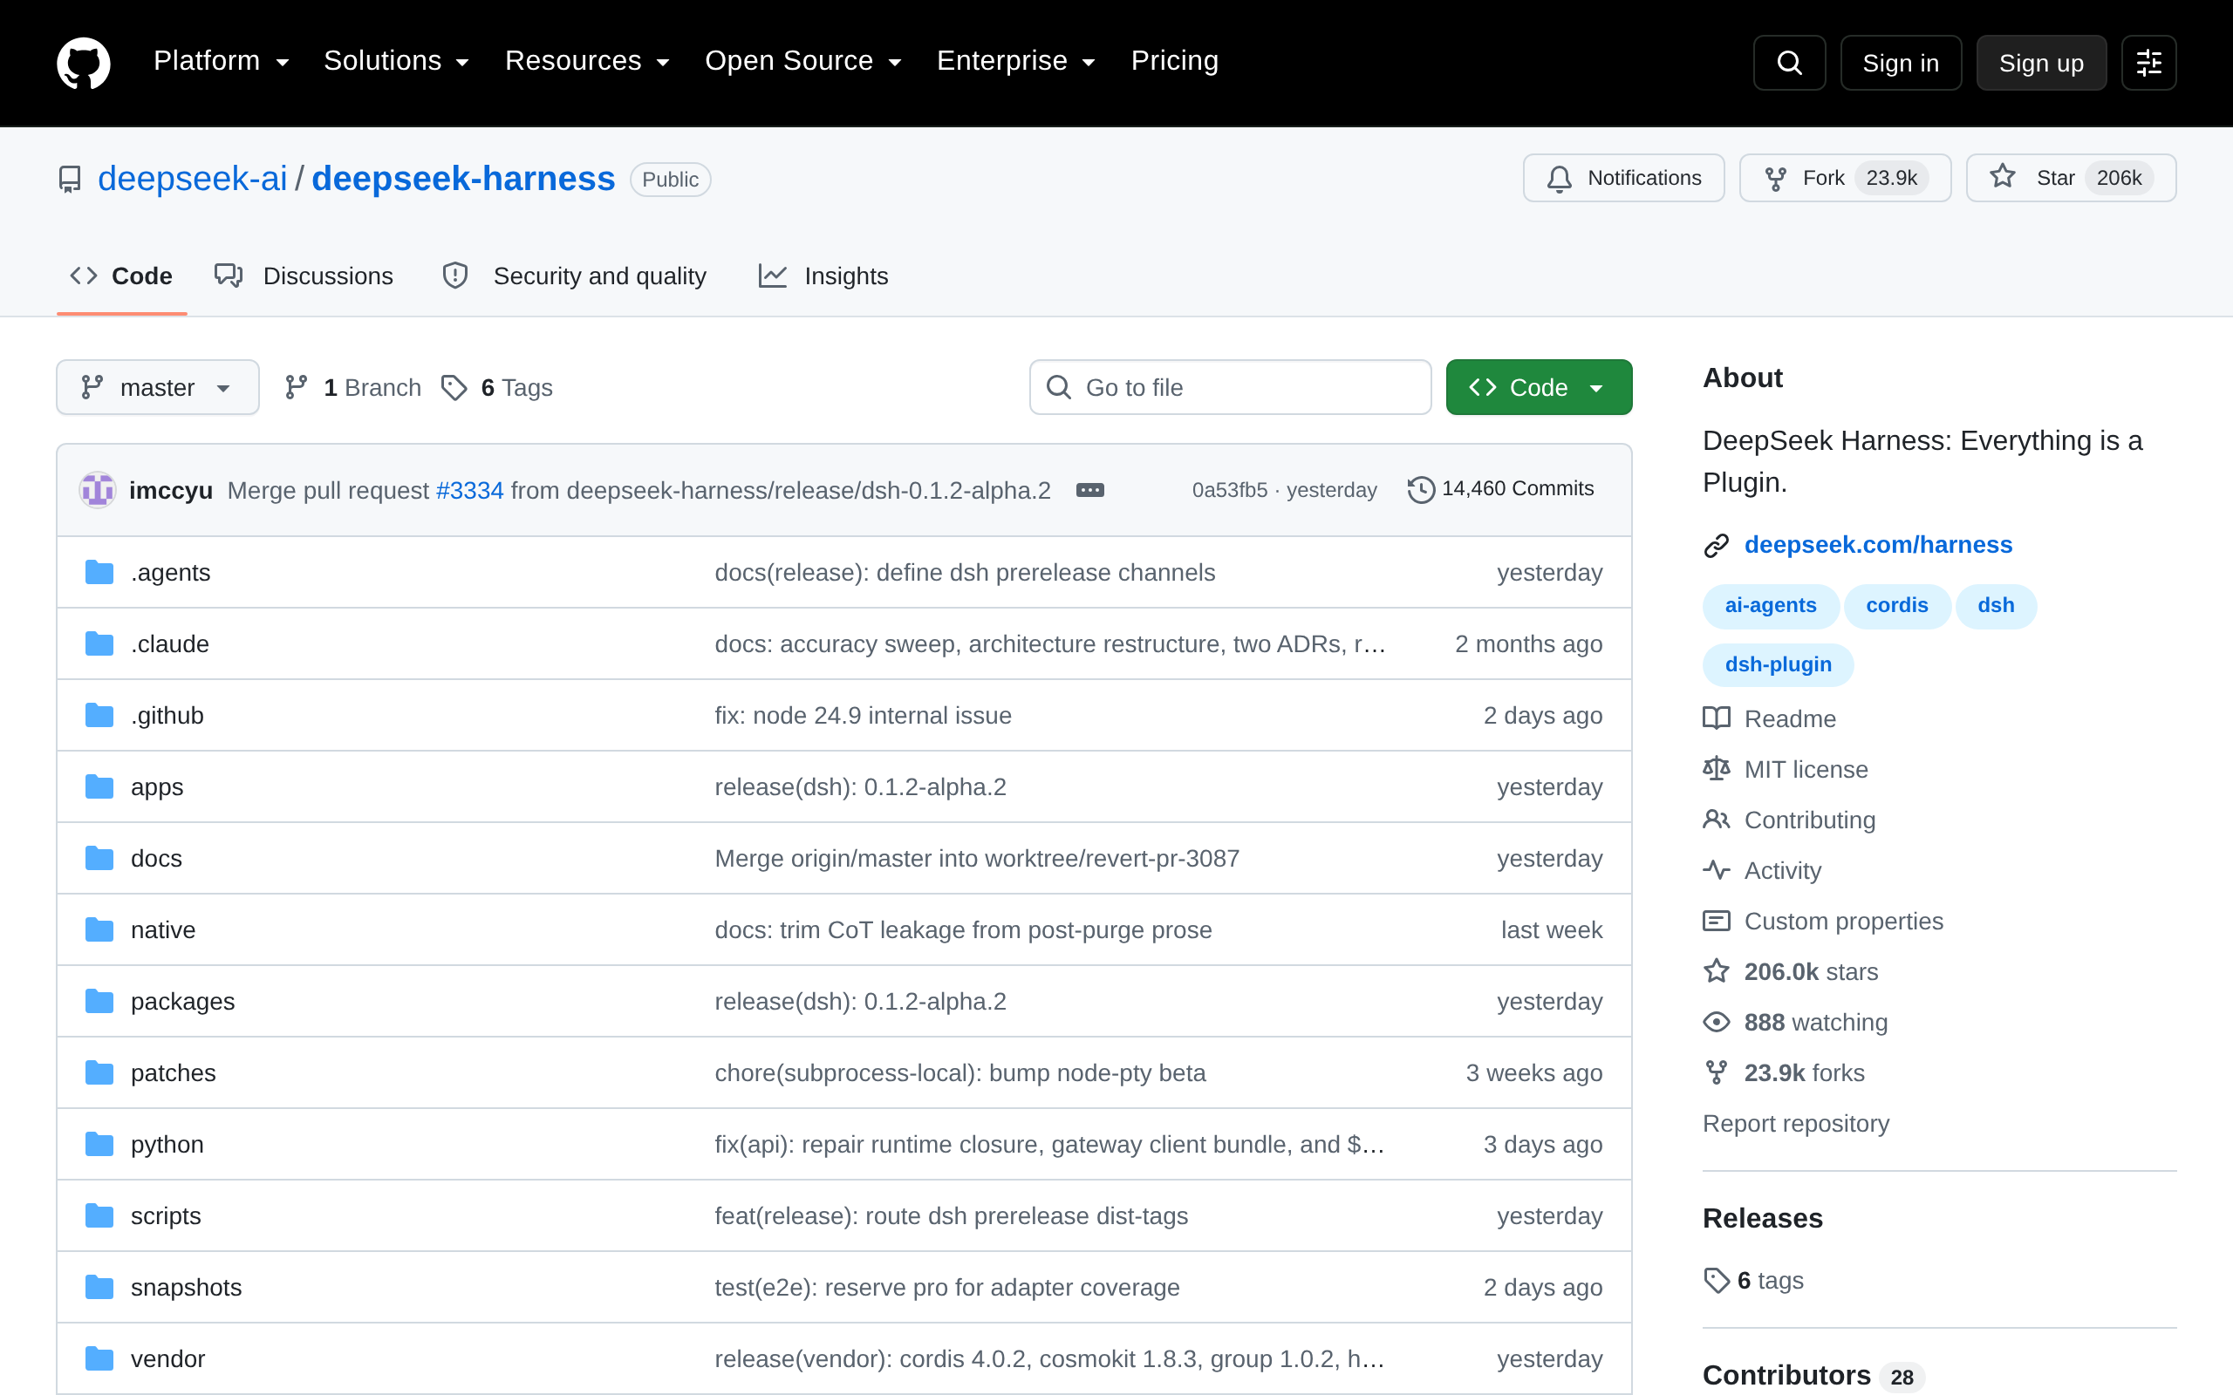Click the tag icon beside 6 Tags
The image size is (2233, 1395).
click(x=454, y=387)
